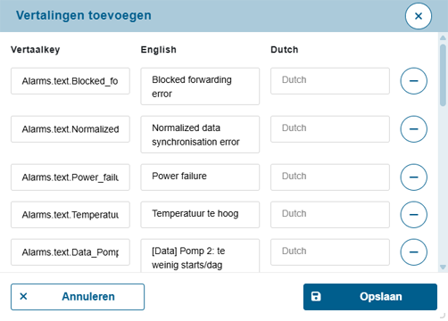Remove the Temperatuur te hoog row
Viewport: 448px width, 321px height.
[413, 215]
